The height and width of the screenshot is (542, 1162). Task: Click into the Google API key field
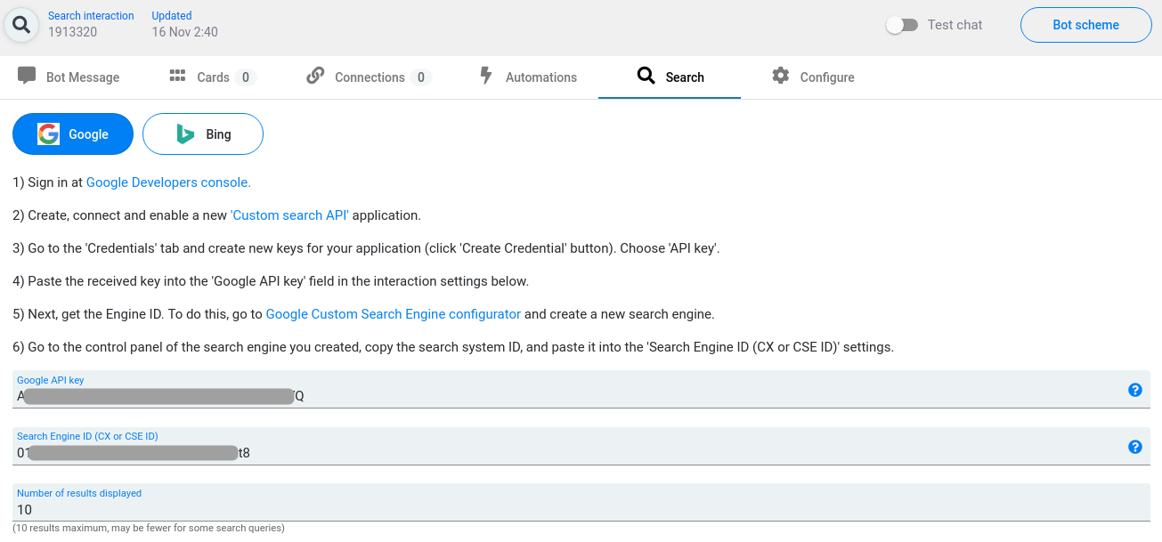[x=581, y=390]
